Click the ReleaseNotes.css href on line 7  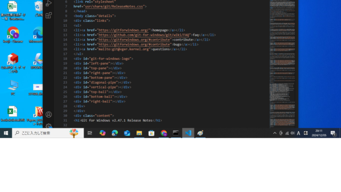point(114,6)
